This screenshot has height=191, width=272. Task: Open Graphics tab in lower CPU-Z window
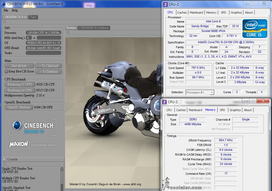[x=235, y=110]
